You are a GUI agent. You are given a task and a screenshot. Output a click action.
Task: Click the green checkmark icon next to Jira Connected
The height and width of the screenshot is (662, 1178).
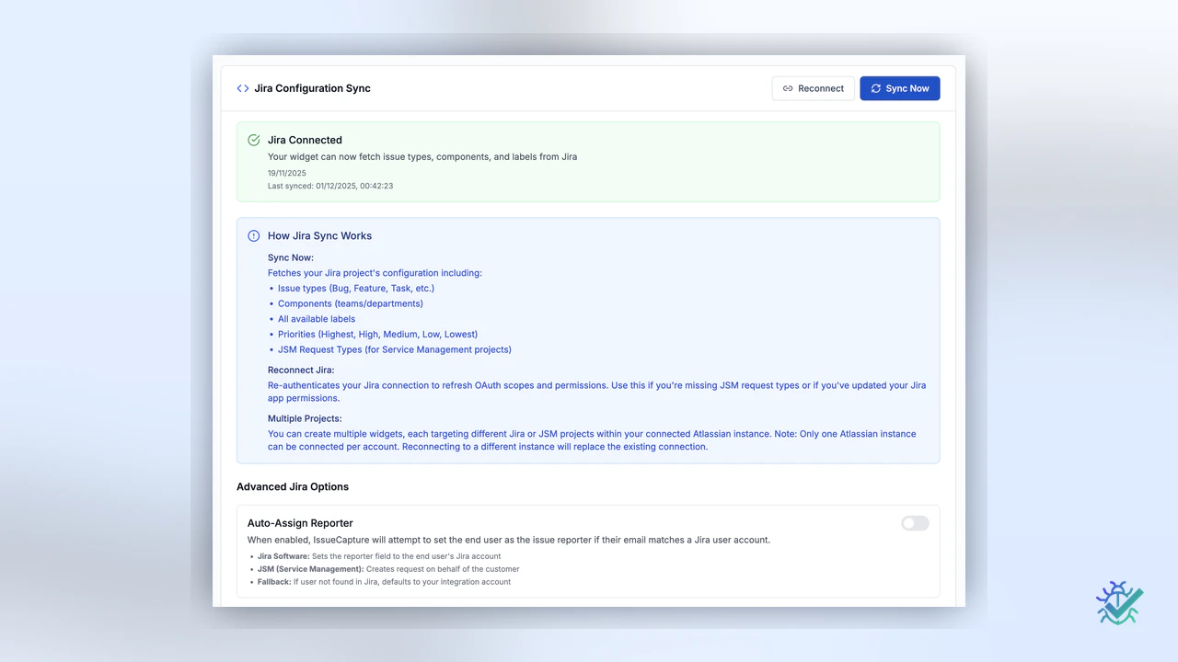tap(254, 140)
